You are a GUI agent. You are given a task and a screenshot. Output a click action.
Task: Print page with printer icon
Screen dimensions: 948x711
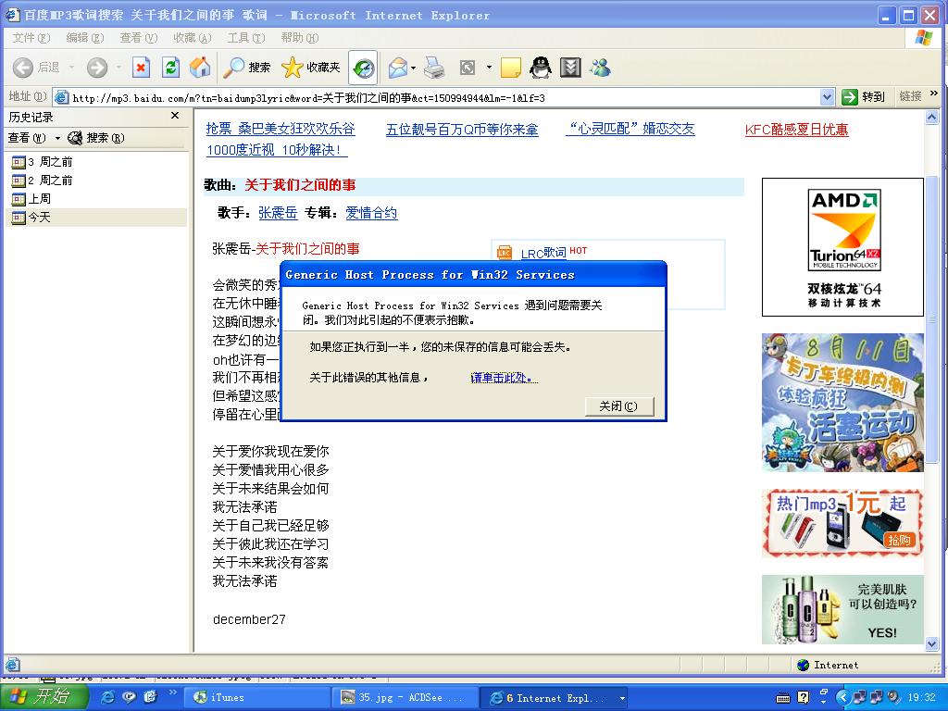click(x=434, y=67)
